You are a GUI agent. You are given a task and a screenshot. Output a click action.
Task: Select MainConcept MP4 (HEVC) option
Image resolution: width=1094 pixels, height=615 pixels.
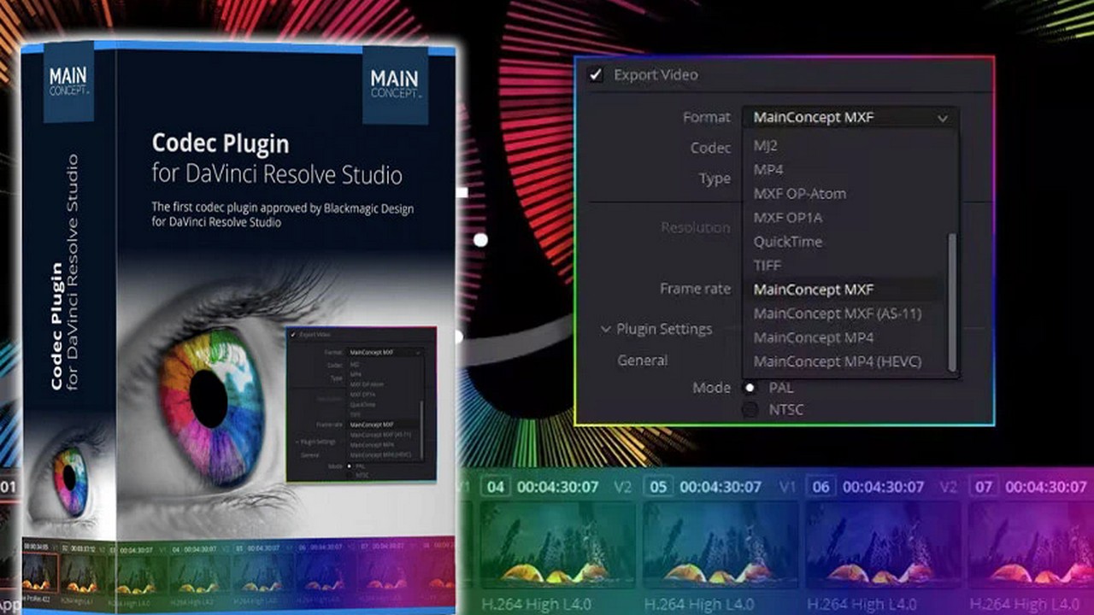point(837,361)
